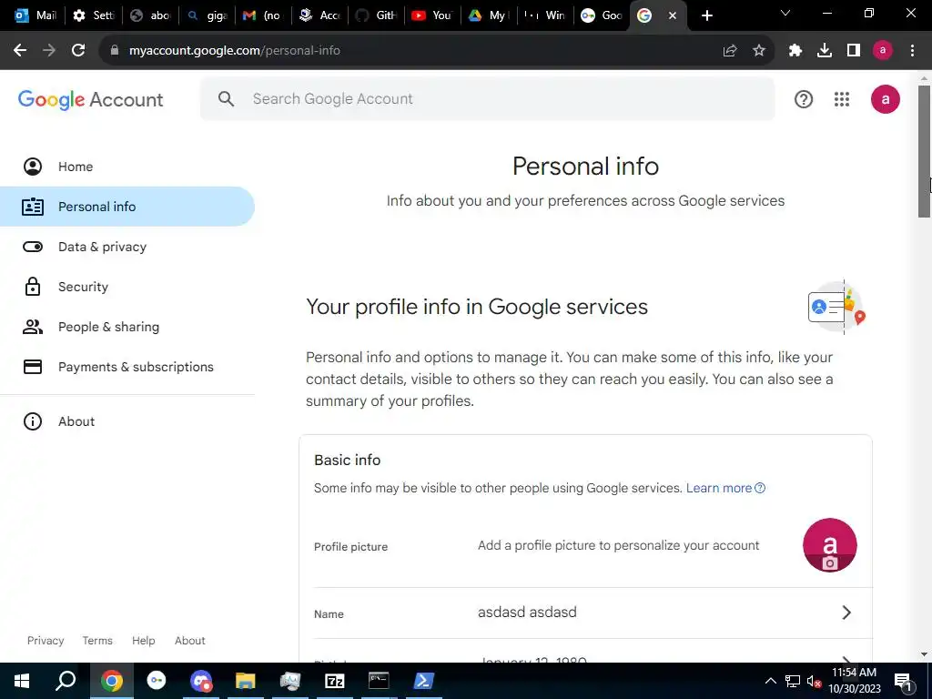Open the Help footer link
Viewport: 932px width, 699px height.
pos(143,641)
